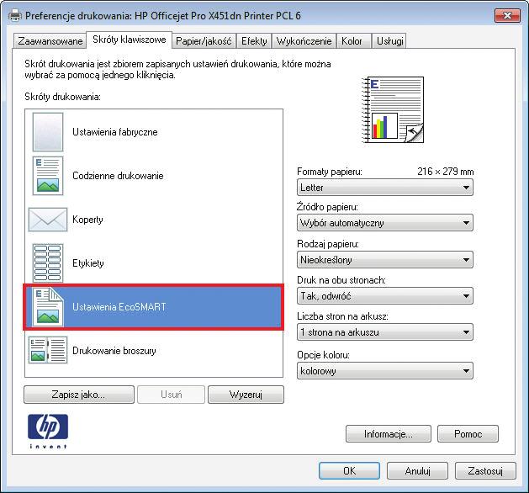Confirm with the OK button
The height and width of the screenshot is (493, 529).
pyautogui.click(x=349, y=471)
